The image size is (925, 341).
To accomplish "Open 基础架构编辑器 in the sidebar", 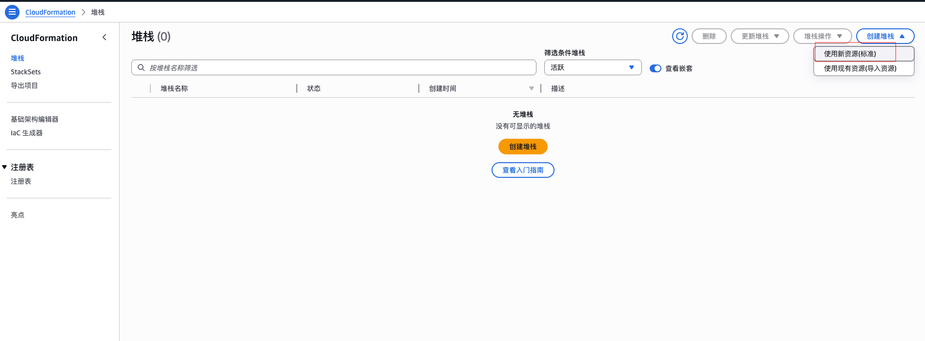I will 35,119.
